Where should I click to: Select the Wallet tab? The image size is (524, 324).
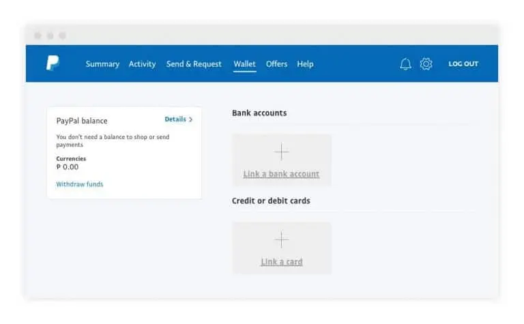click(245, 64)
